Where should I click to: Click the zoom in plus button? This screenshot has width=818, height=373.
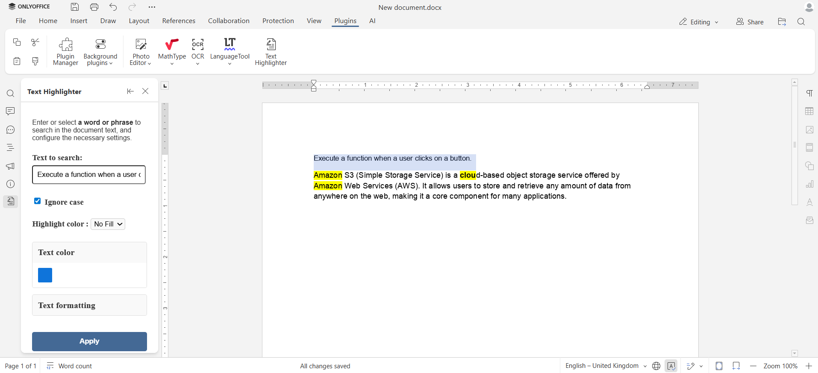pyautogui.click(x=809, y=366)
